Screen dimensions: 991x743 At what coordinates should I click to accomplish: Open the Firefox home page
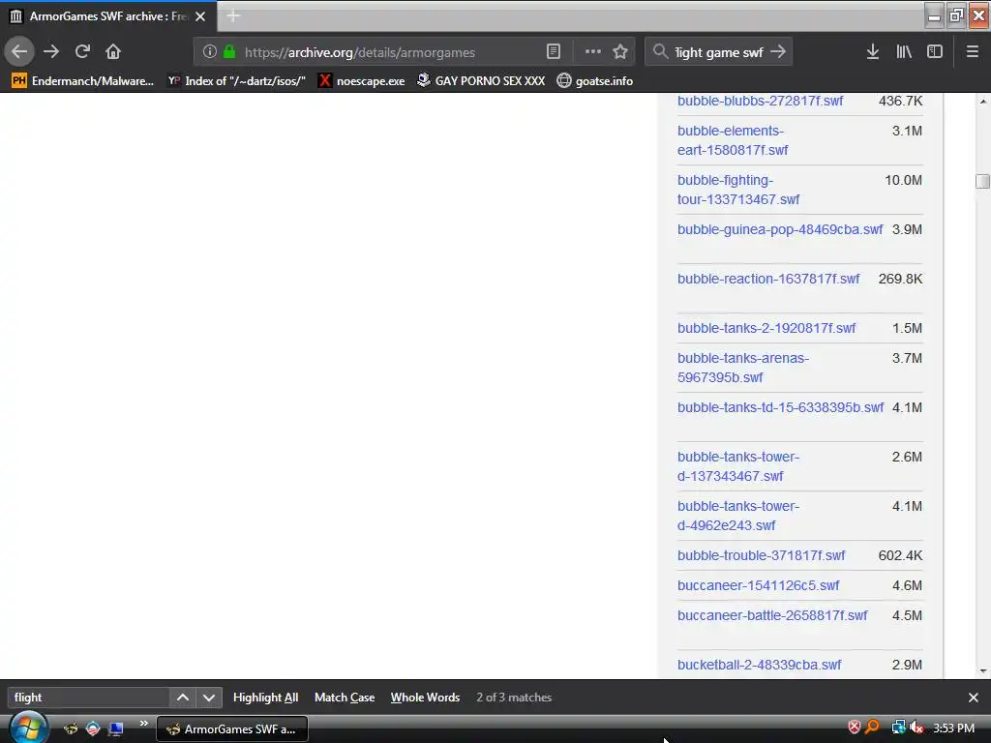click(113, 52)
